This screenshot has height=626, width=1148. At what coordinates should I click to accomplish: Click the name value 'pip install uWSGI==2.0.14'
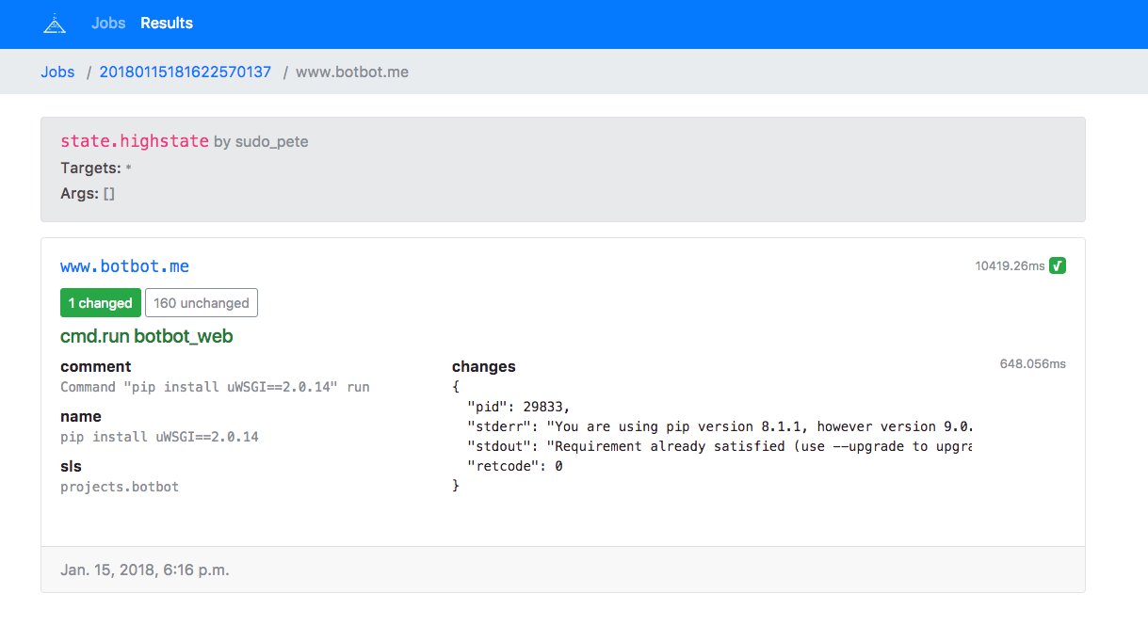[x=159, y=437]
